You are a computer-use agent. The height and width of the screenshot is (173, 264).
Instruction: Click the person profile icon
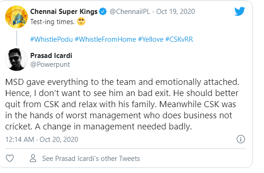click(33, 158)
